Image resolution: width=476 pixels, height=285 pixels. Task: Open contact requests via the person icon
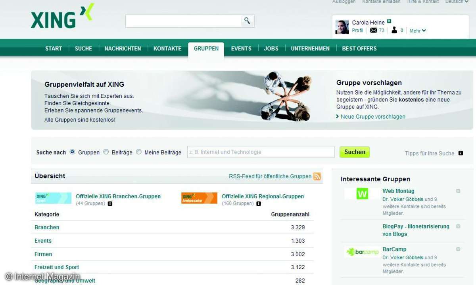(394, 30)
